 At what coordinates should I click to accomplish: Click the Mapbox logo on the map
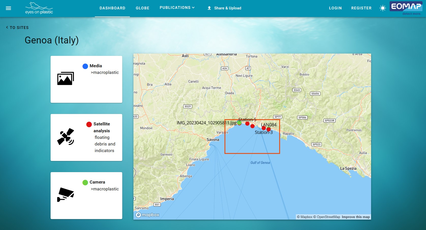click(x=147, y=215)
